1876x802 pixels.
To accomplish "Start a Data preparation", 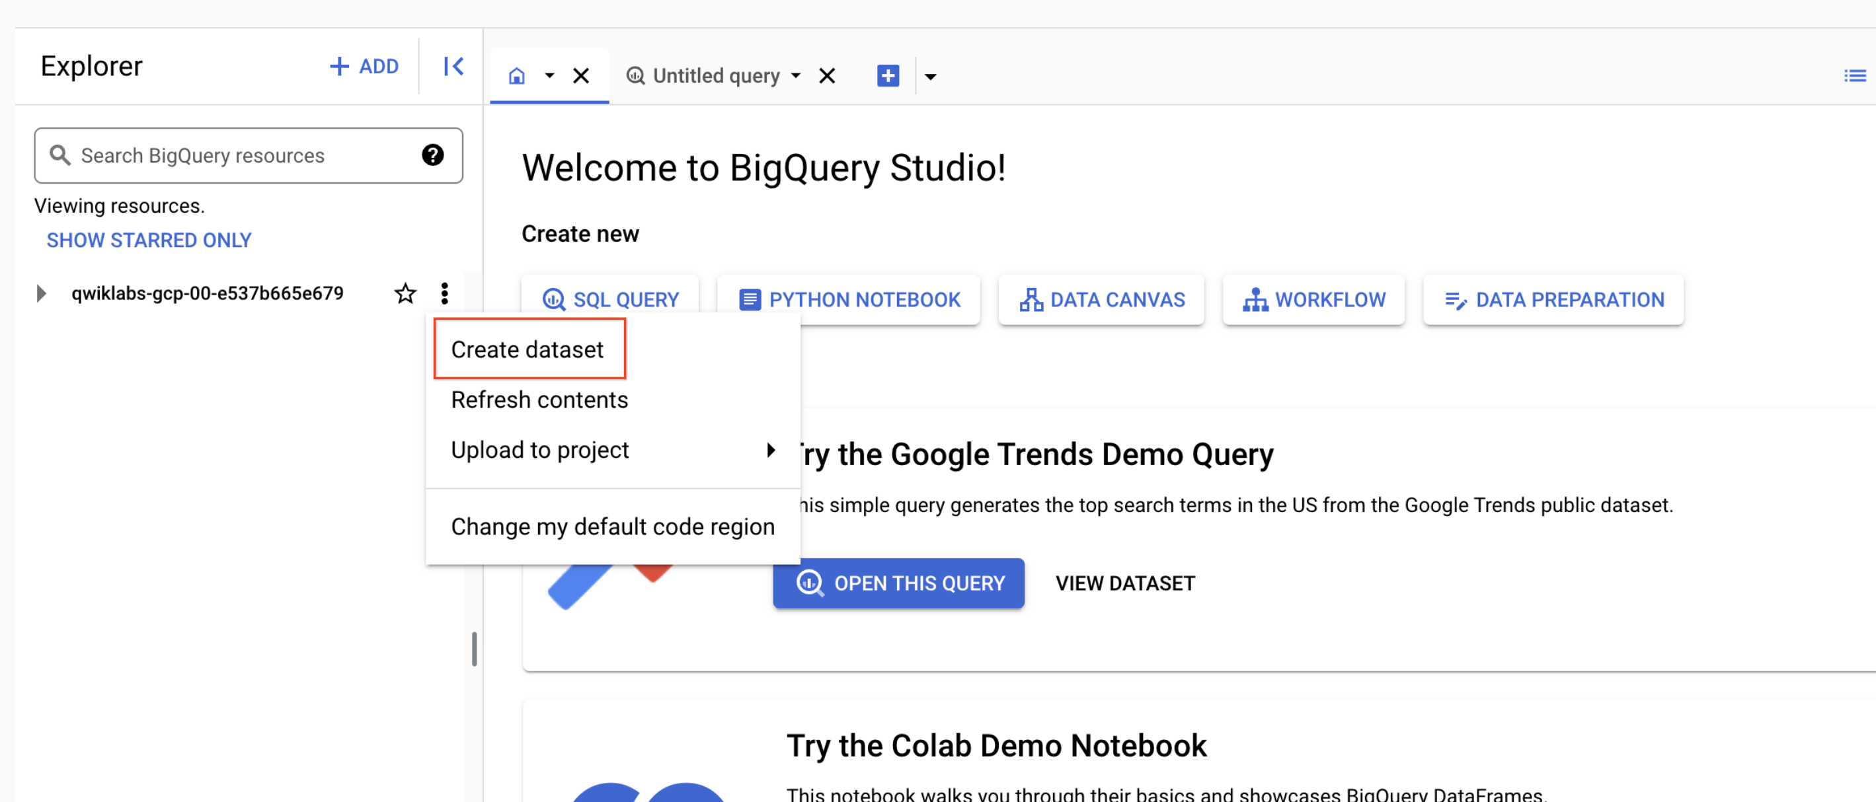I will pyautogui.click(x=1553, y=299).
